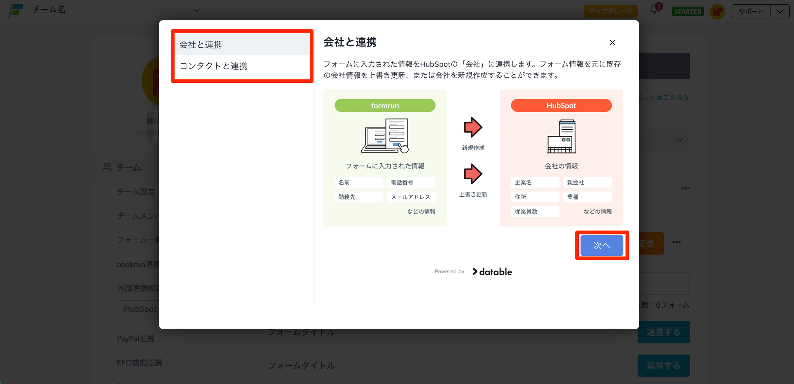Click the 業種 field tag
The image size is (794, 384).
(587, 197)
